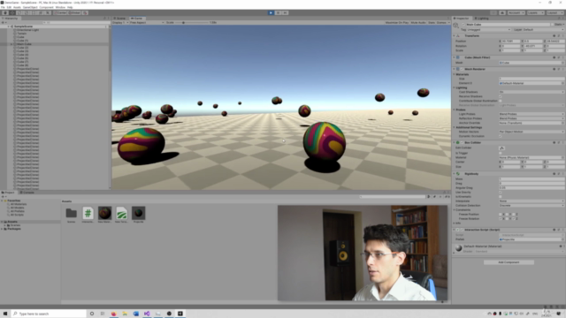The height and width of the screenshot is (318, 566).
Task: Toggle Dynamic Occlusion checkbox
Action: 501,136
